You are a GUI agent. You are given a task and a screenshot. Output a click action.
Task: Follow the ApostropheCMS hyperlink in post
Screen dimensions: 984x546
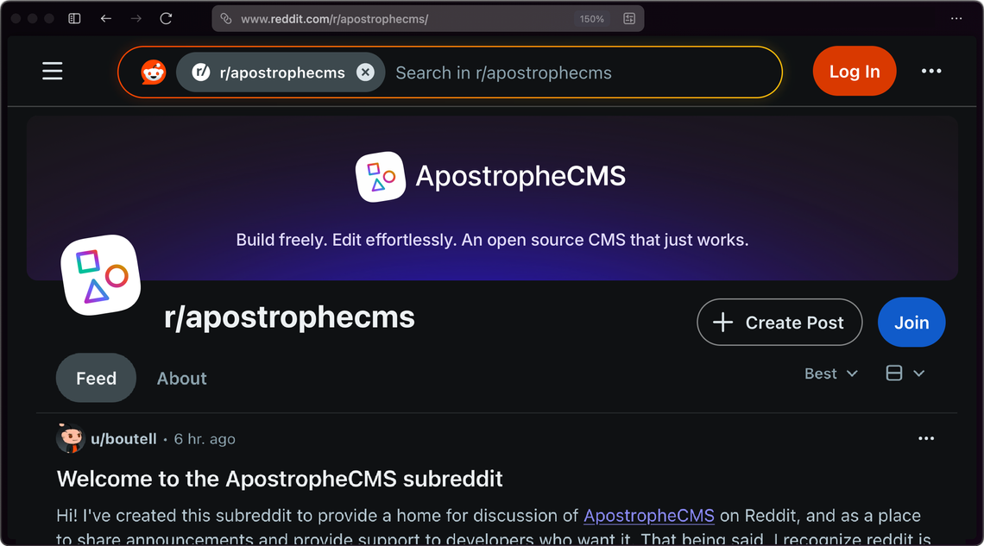(648, 516)
